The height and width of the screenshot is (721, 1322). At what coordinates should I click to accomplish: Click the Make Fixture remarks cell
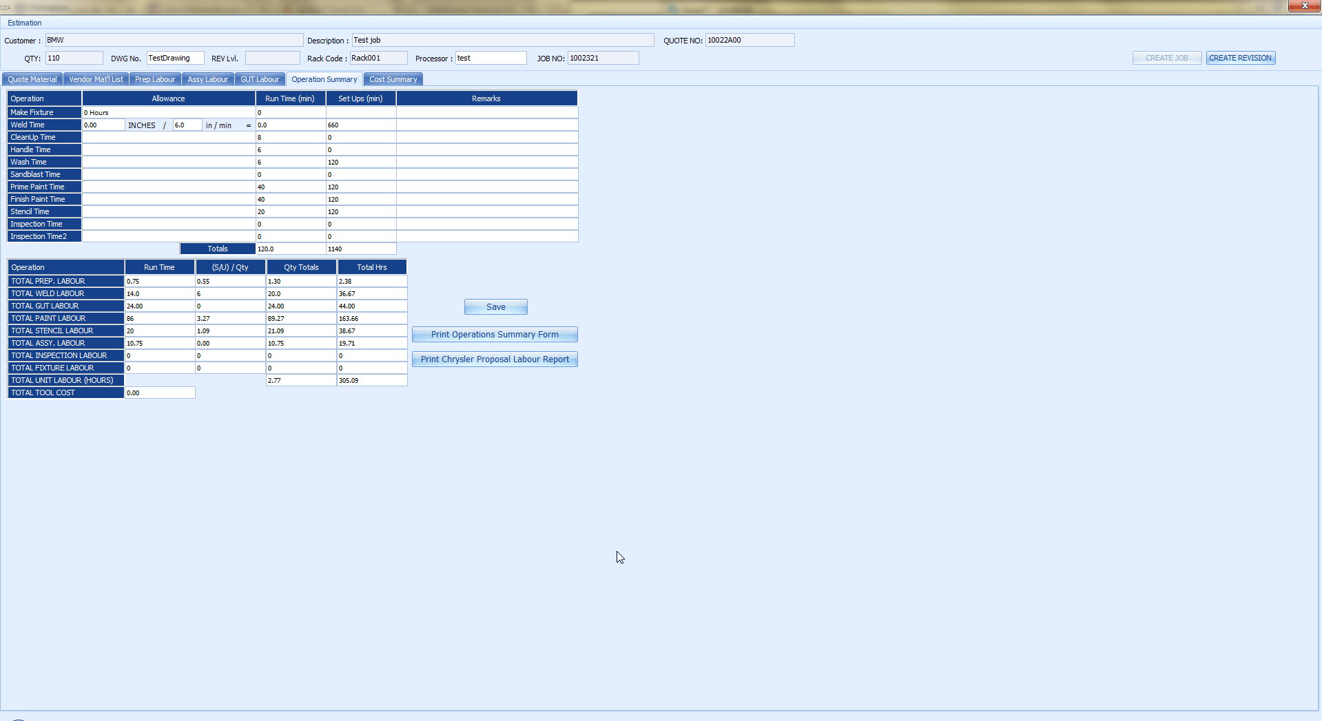(x=486, y=112)
